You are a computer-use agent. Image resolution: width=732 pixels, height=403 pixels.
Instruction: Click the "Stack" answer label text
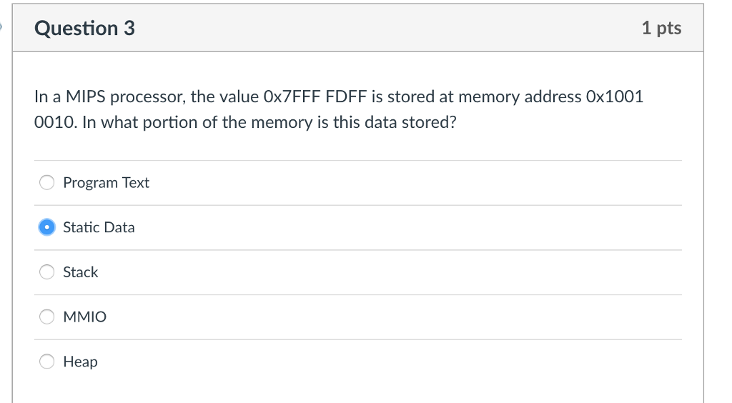coord(80,272)
